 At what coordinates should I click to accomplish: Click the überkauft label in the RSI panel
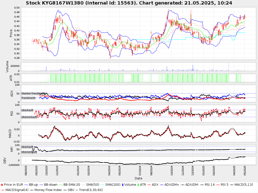pyautogui.click(x=27, y=110)
